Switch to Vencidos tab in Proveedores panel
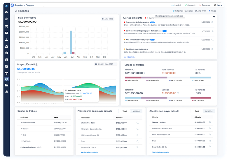Viewport: 227px width, 160px height. [x=136, y=111]
